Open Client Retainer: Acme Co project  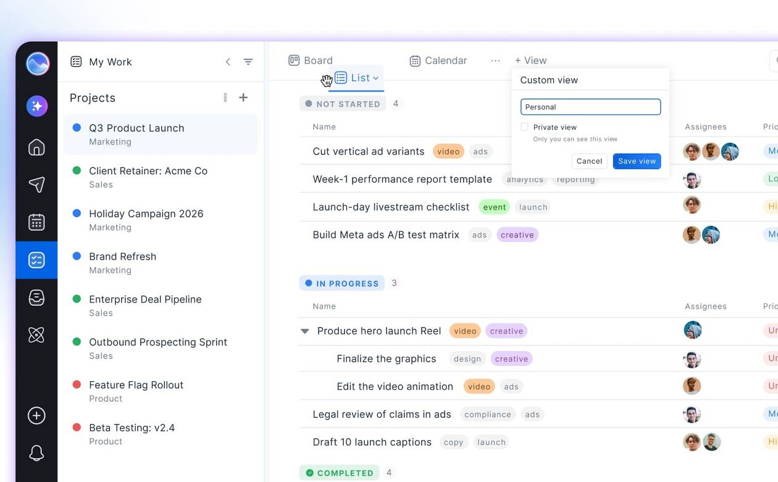[161, 177]
